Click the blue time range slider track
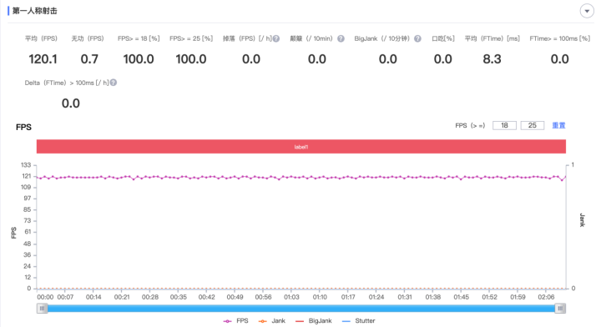601x327 pixels. [x=301, y=309]
